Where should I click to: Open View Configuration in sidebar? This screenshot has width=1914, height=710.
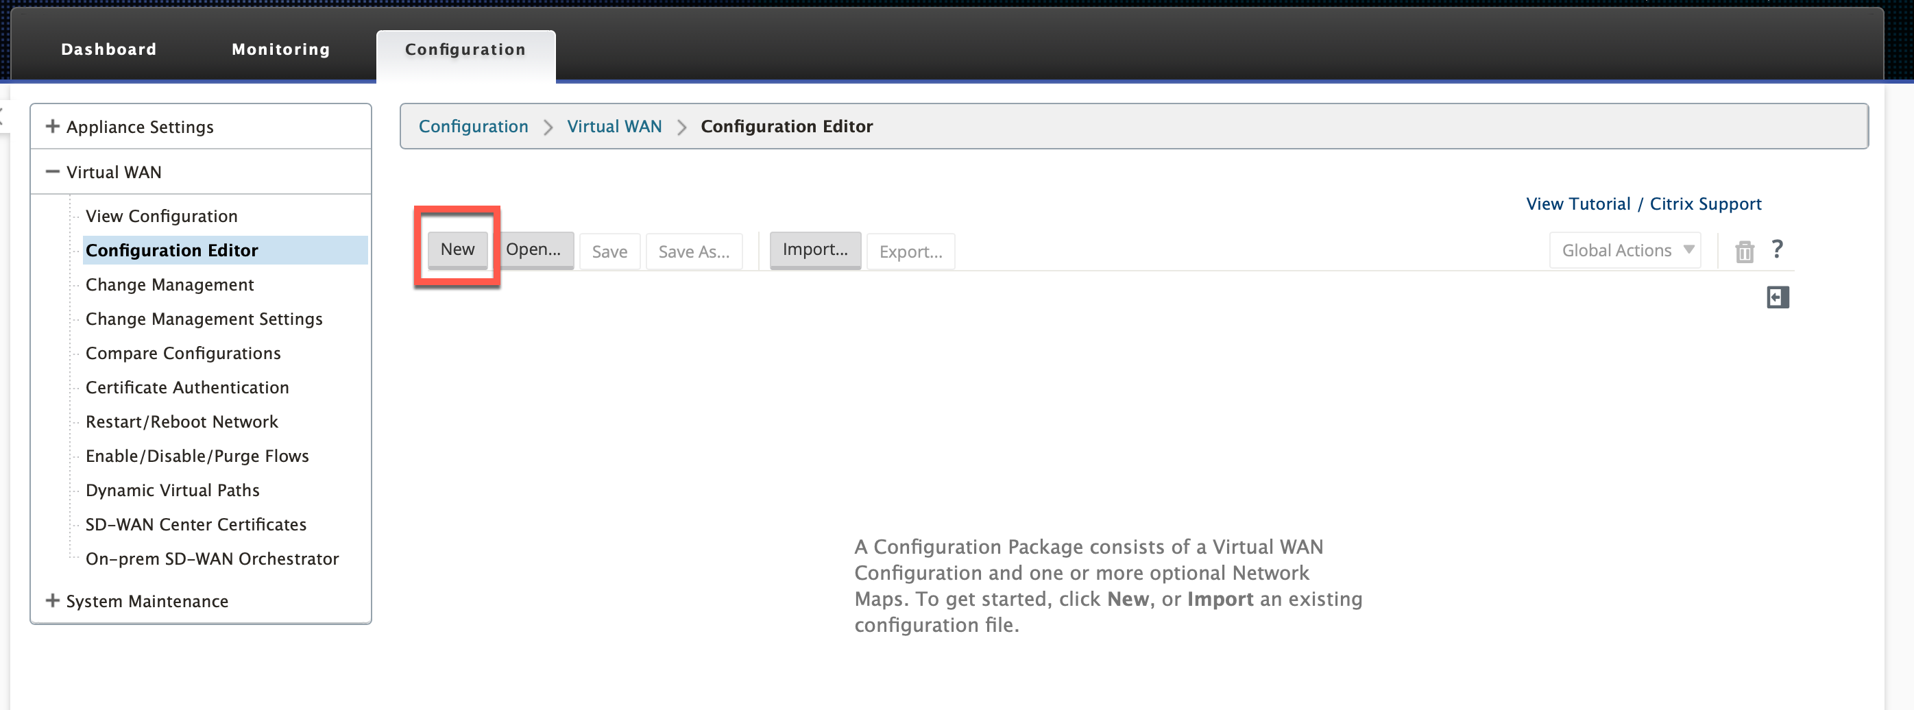point(161,216)
